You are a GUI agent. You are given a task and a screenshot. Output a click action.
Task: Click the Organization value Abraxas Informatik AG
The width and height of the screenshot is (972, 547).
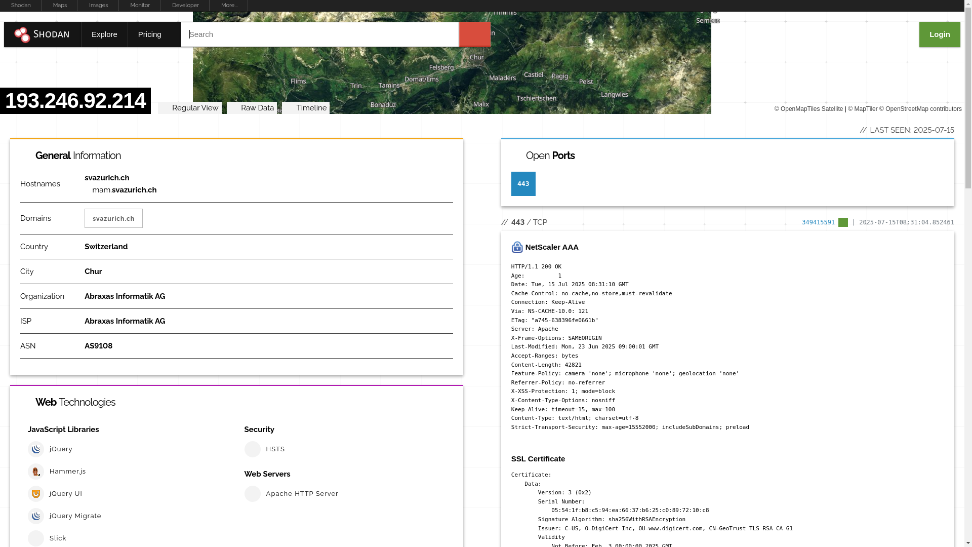coord(125,296)
